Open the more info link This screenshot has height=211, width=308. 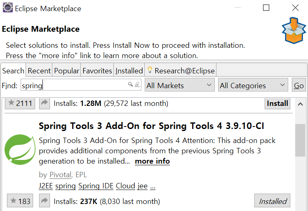(152, 161)
